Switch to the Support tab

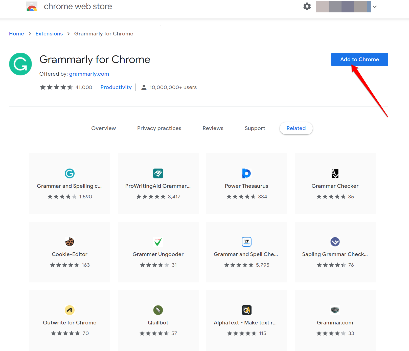(x=255, y=128)
